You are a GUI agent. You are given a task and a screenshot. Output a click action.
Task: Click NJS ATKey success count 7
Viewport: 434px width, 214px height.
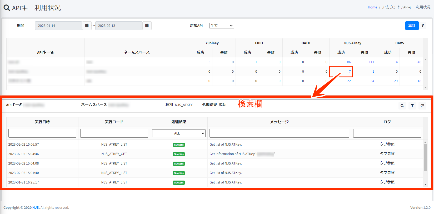click(x=350, y=72)
